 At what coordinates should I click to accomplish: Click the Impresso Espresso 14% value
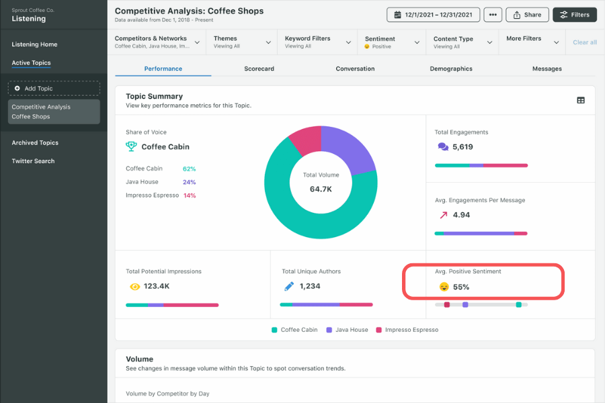[190, 195]
